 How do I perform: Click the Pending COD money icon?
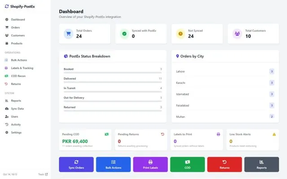pyautogui.click(x=107, y=134)
